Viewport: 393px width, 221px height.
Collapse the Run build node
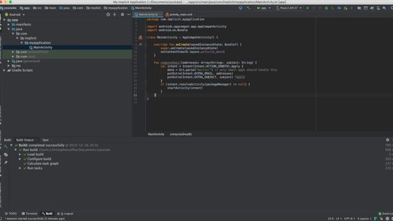15,150
